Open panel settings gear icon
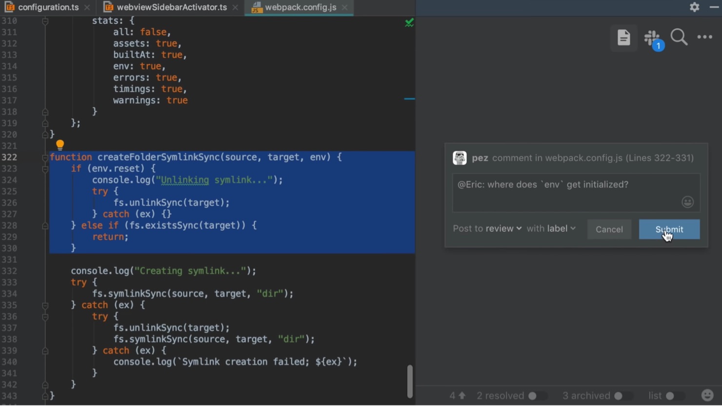This screenshot has height=406, width=722. [x=695, y=7]
